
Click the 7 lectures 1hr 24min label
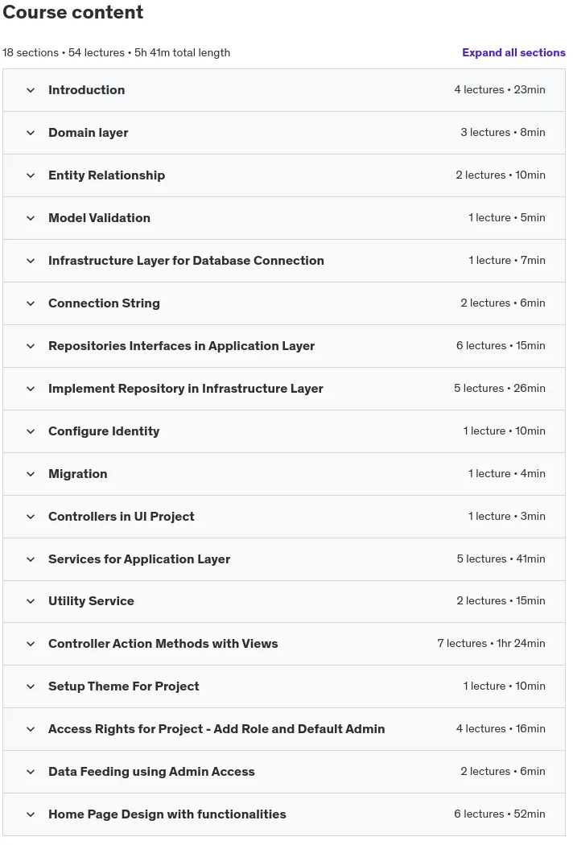pyautogui.click(x=491, y=644)
